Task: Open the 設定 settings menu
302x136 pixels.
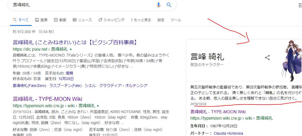Action: pyautogui.click(x=161, y=20)
